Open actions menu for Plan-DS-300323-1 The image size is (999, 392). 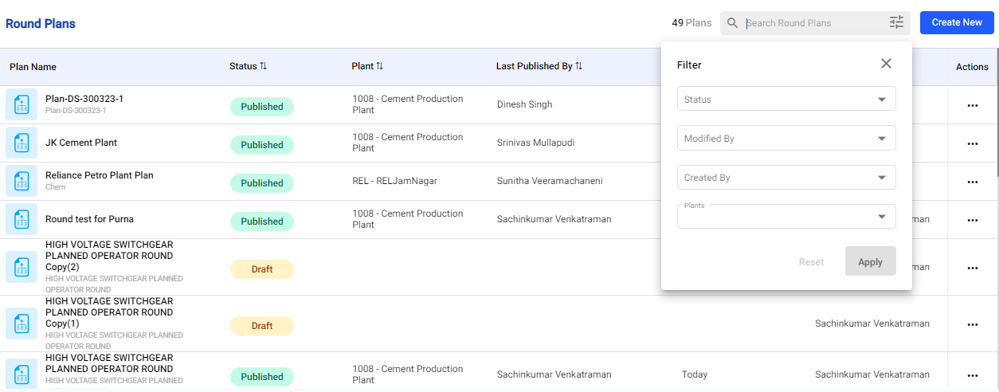[x=972, y=106]
